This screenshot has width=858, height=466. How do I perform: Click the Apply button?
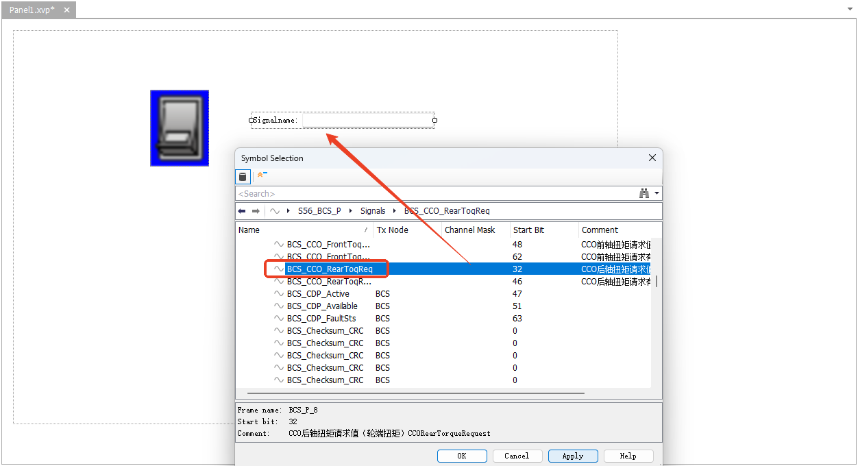(x=573, y=456)
